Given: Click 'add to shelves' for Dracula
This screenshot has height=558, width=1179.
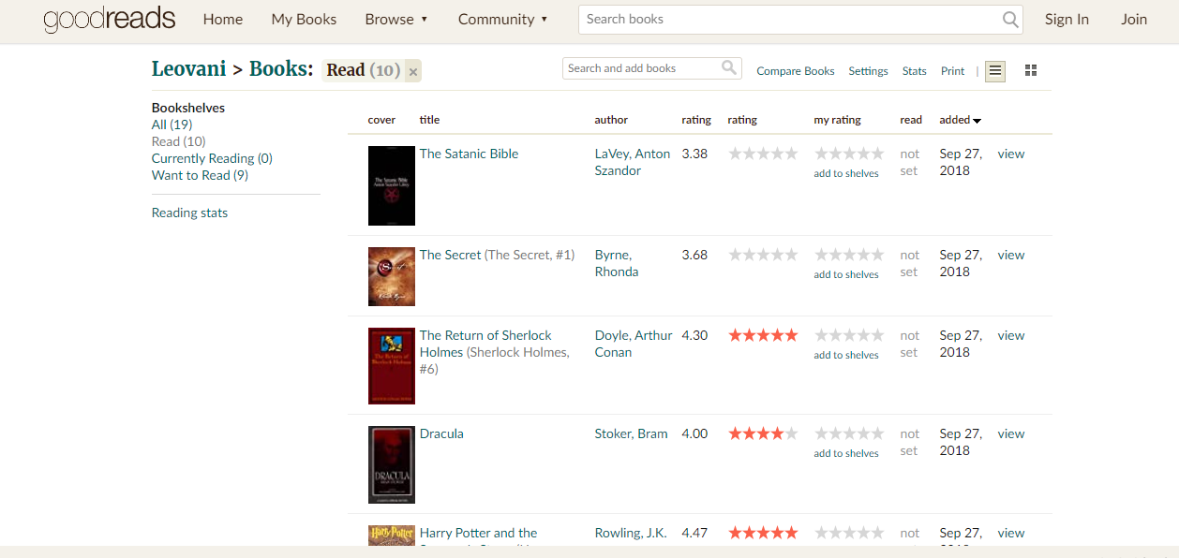Looking at the screenshot, I should click(x=846, y=453).
